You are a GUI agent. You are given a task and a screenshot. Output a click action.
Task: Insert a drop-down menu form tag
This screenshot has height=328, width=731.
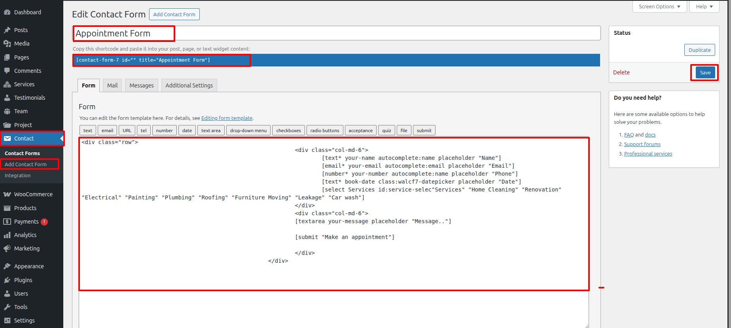(248, 131)
